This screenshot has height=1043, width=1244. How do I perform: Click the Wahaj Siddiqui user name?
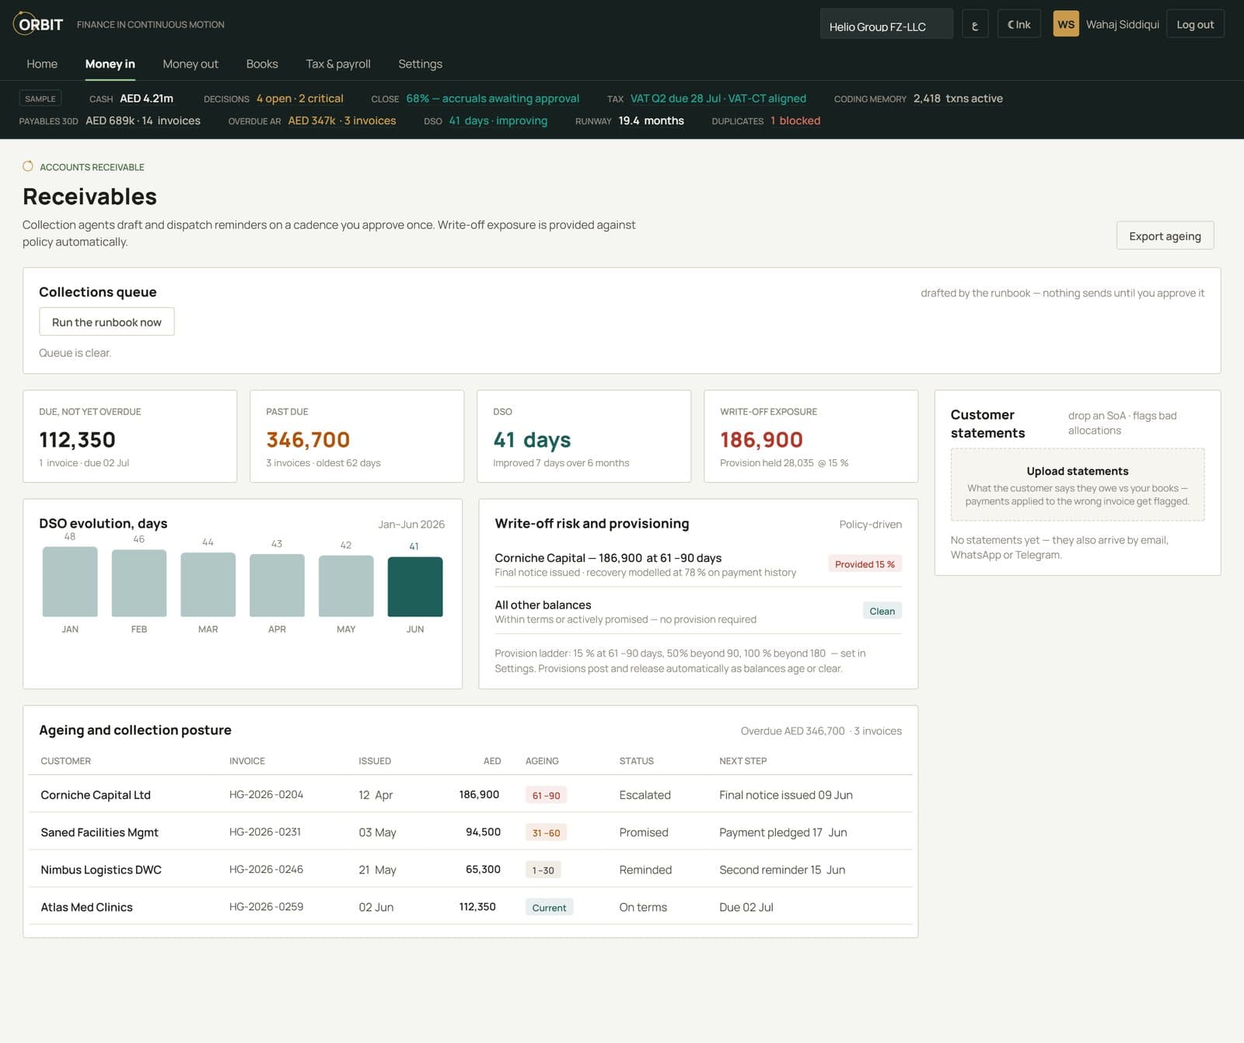pyautogui.click(x=1122, y=24)
